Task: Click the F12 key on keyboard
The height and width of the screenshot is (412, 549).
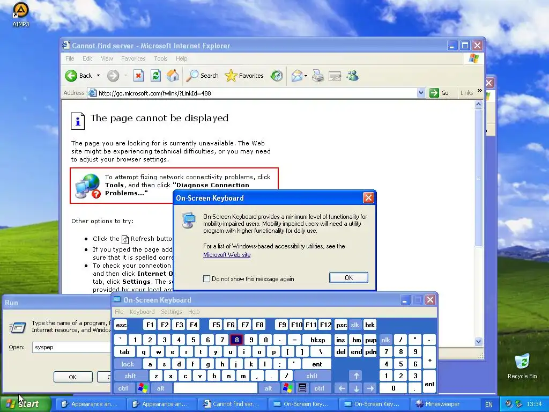Action: 325,325
